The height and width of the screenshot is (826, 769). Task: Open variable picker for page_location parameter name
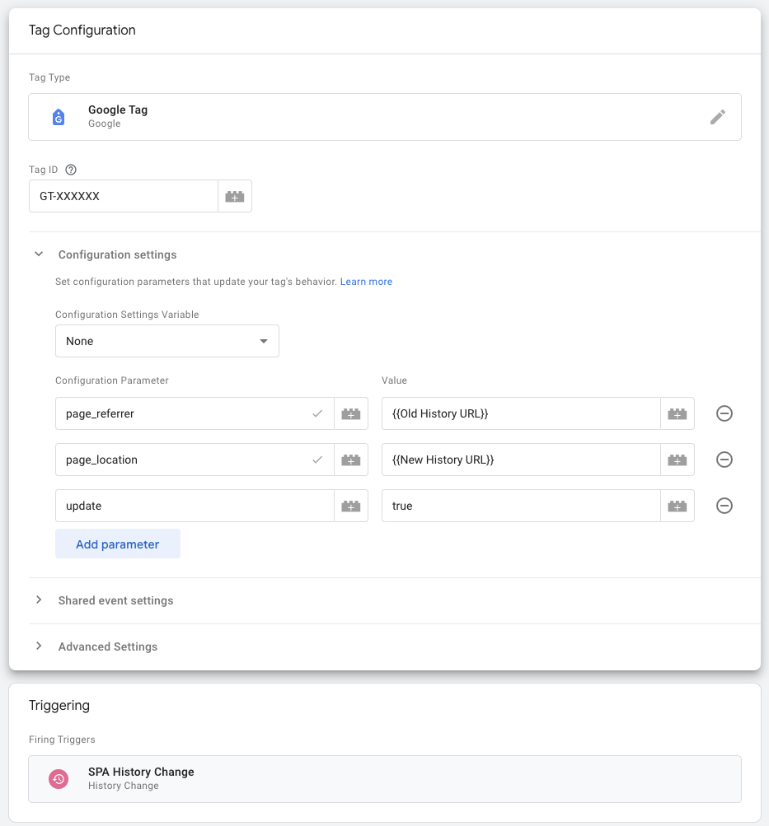click(351, 460)
